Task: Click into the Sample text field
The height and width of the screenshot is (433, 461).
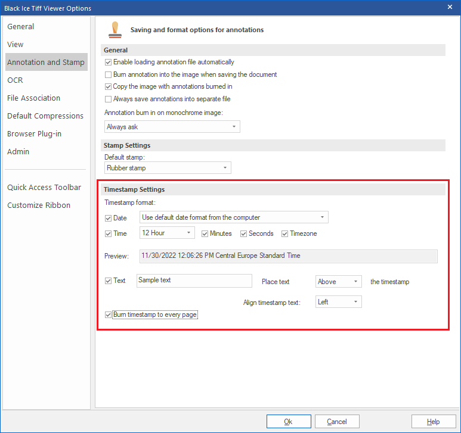Action: tap(194, 281)
